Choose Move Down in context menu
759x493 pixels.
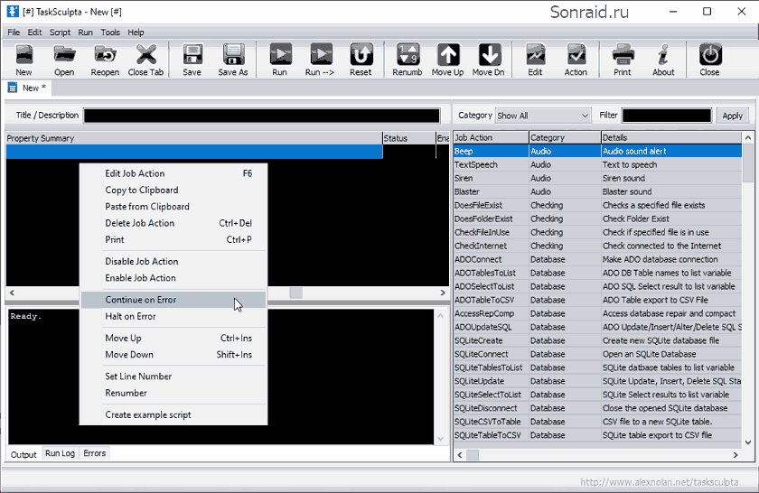(x=173, y=355)
